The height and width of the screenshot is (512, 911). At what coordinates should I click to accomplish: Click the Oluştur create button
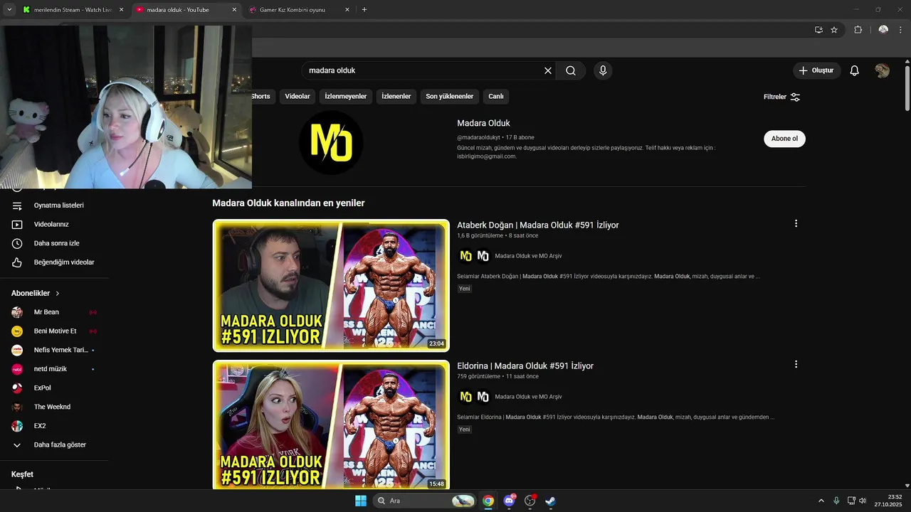(816, 70)
